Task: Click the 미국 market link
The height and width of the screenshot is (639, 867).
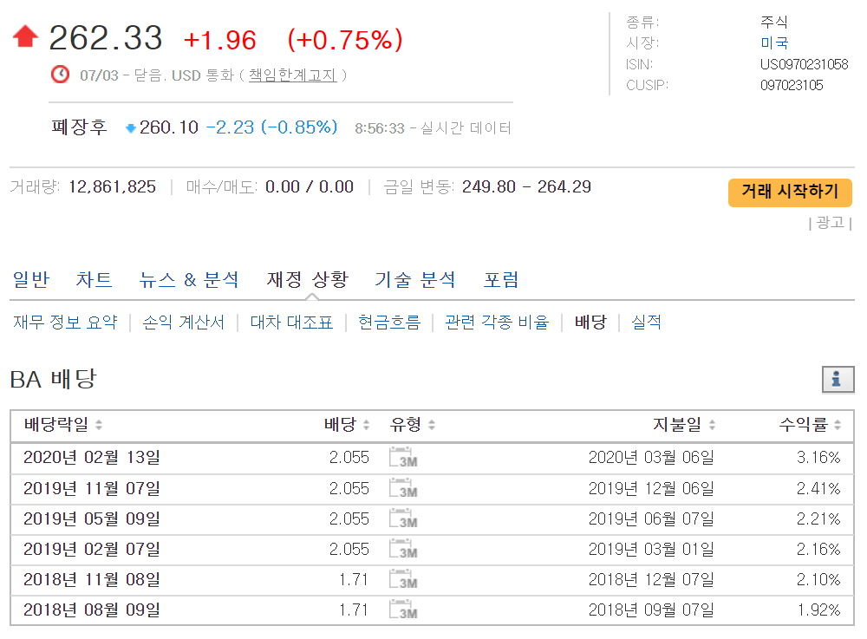Action: [774, 42]
